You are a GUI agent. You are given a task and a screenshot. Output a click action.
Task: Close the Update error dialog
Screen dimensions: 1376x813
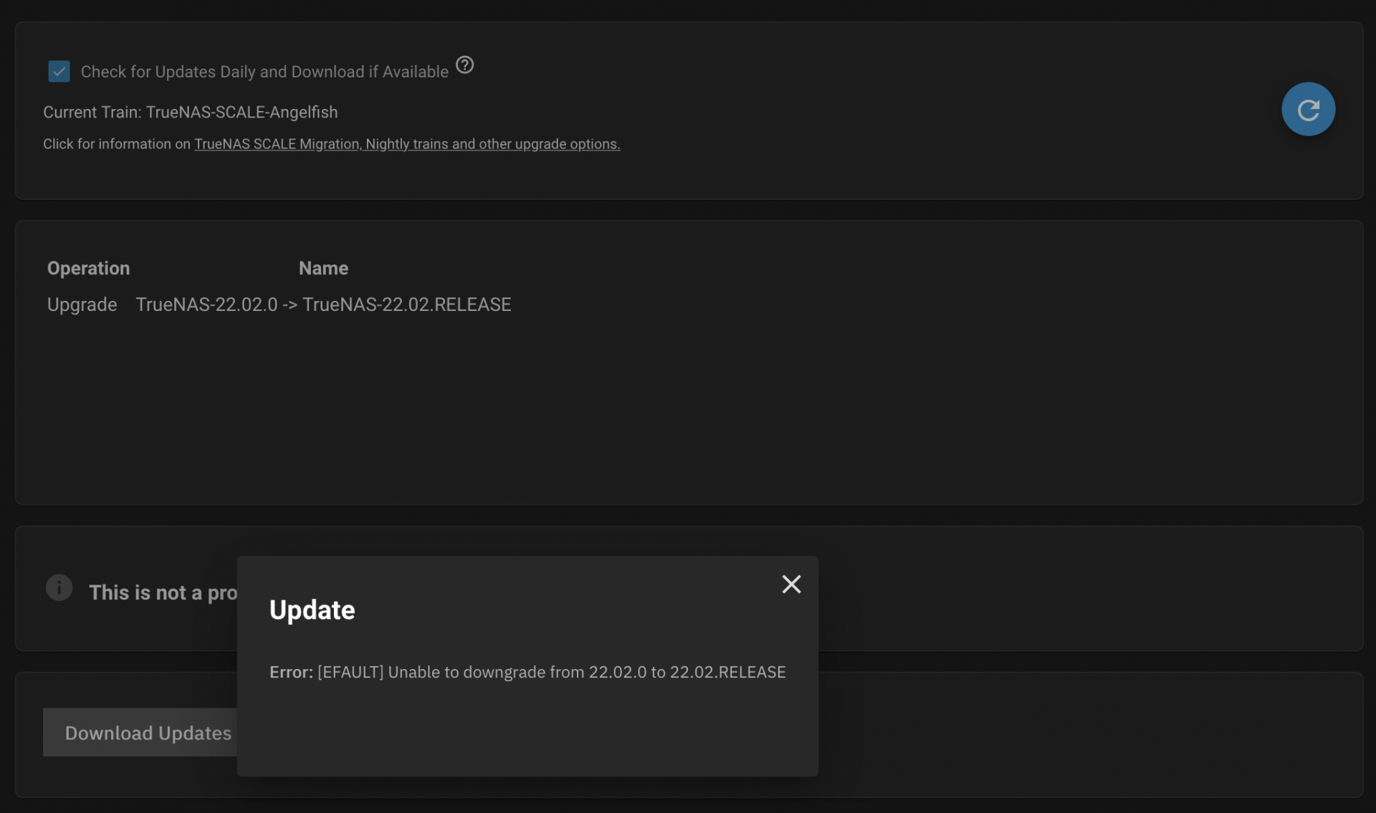(791, 585)
